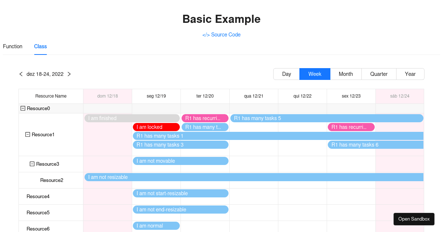Screen dimensions: 443x232
Task: Collapse the Resource1 group
Action: pyautogui.click(x=27, y=134)
